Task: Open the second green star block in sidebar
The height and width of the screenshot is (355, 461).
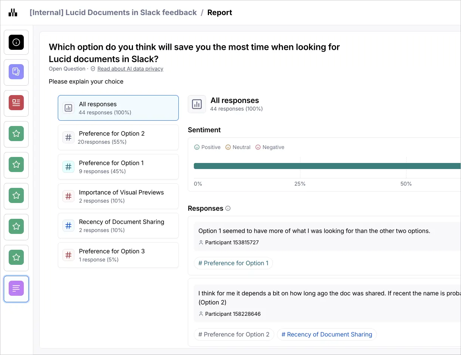Action: tap(16, 164)
